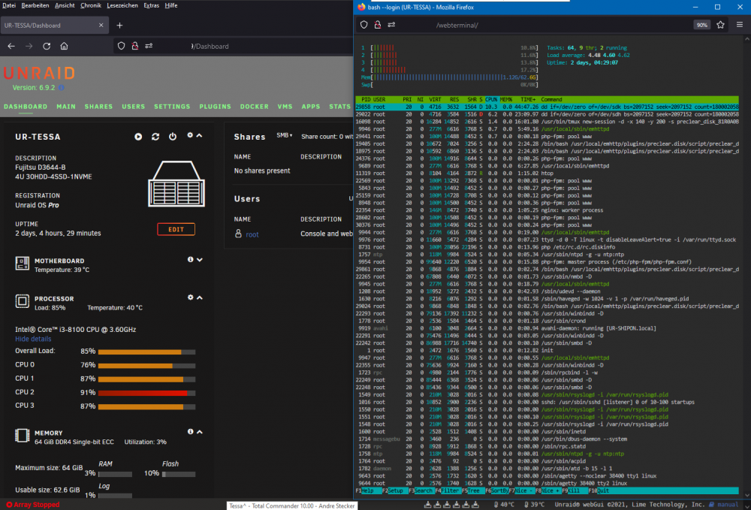The image size is (751, 510).
Task: Open the VMS tab
Action: point(285,107)
